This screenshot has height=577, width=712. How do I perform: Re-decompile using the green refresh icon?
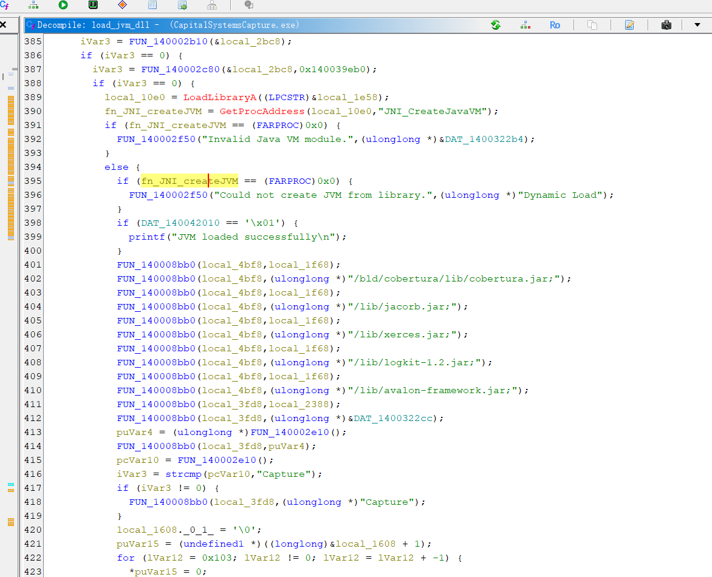pos(496,25)
